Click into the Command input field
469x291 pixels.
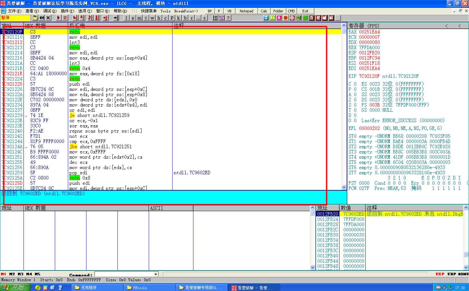tap(124, 274)
